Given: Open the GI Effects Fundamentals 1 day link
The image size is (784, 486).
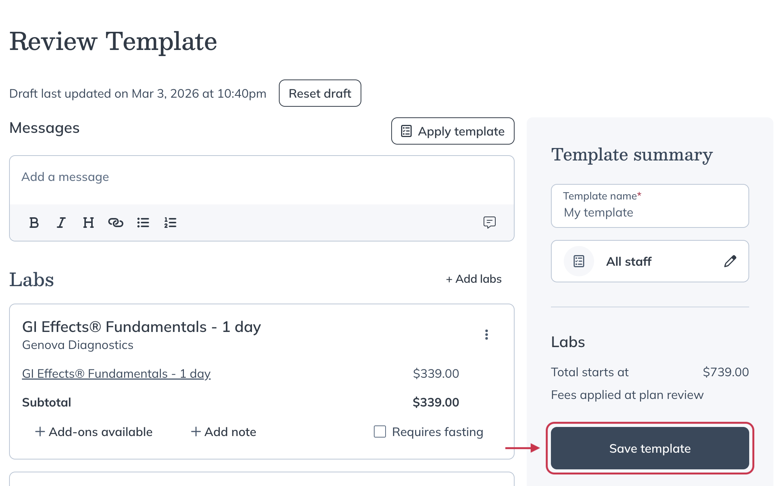Looking at the screenshot, I should pyautogui.click(x=116, y=374).
